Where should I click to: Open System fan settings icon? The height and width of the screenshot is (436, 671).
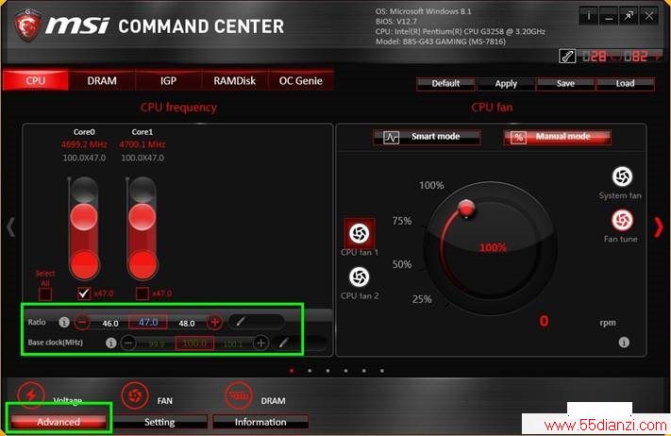tap(622, 176)
